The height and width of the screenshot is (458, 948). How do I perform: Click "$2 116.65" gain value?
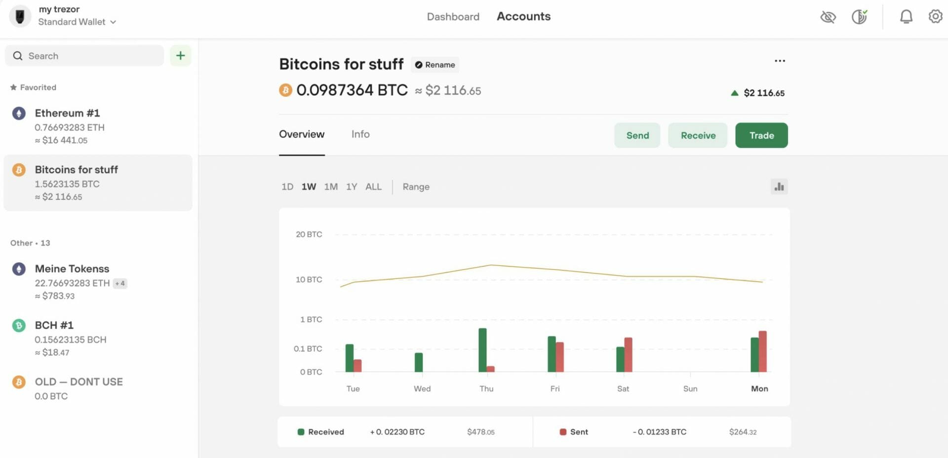[764, 93]
